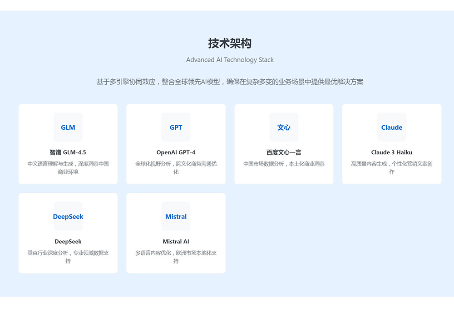Select the GPT icon badge
This screenshot has width=454, height=312.
coord(176,127)
